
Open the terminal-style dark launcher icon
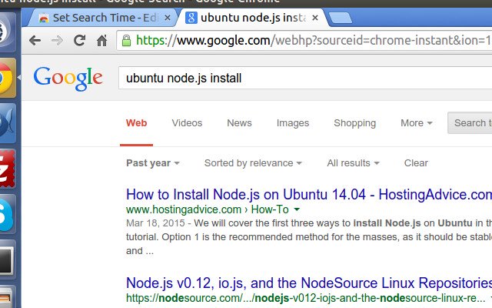click(7, 260)
